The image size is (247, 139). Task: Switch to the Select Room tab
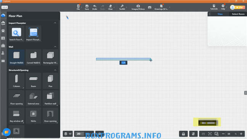(238, 14)
